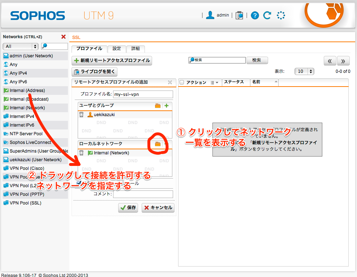Open folder icon in ローカルネットワーク box
357x277 pixels.
pos(158,144)
